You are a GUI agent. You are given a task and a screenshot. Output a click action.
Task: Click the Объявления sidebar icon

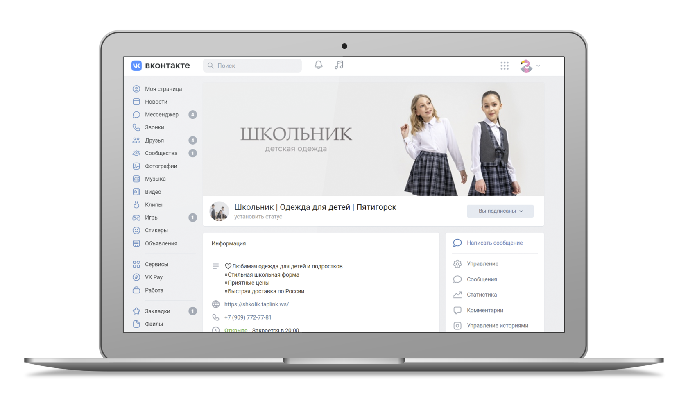[136, 243]
